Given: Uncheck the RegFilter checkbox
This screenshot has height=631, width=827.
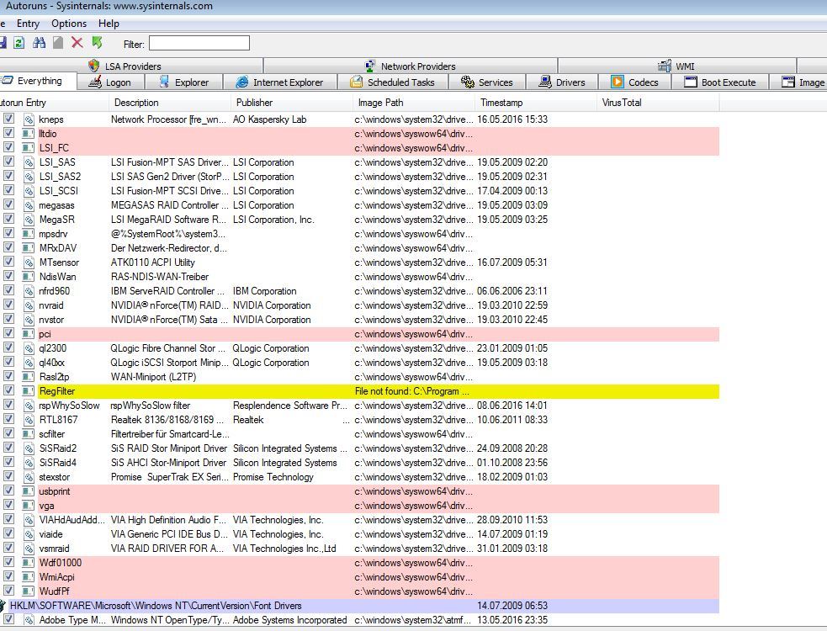Looking at the screenshot, I should tap(8, 390).
